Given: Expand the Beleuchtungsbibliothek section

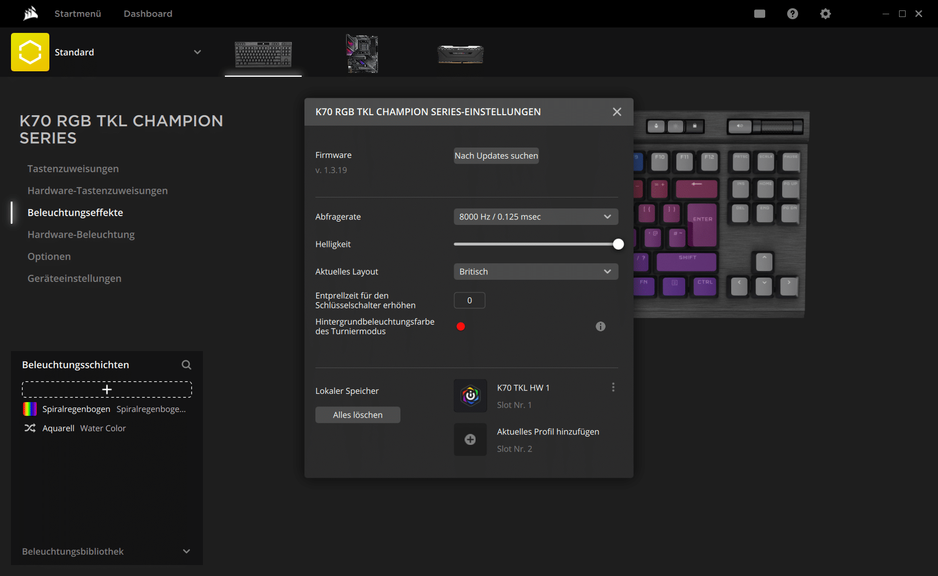Looking at the screenshot, I should click(187, 551).
